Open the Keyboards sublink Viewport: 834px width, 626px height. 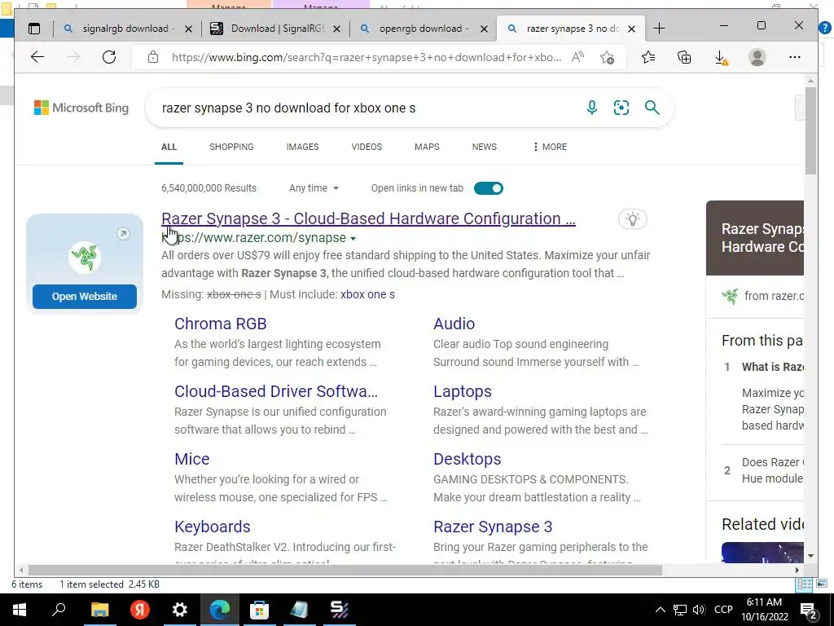click(x=213, y=527)
